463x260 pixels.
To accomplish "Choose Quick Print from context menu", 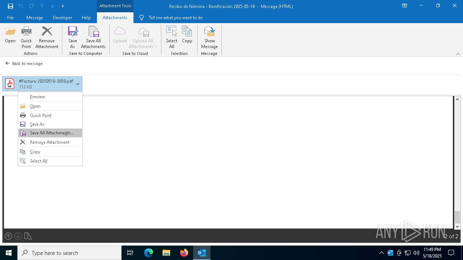I will pos(50,116).
